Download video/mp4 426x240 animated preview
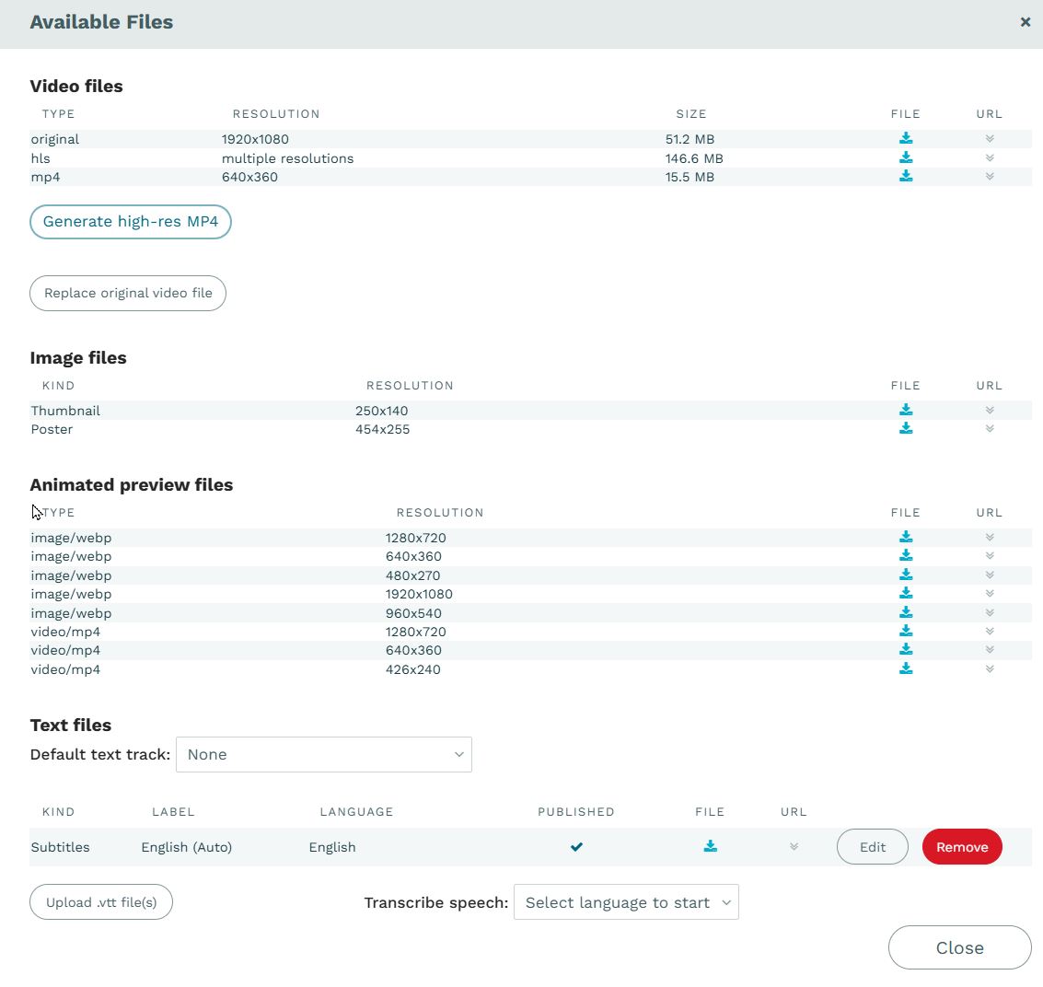Screen dimensions: 1043x987 coord(905,669)
